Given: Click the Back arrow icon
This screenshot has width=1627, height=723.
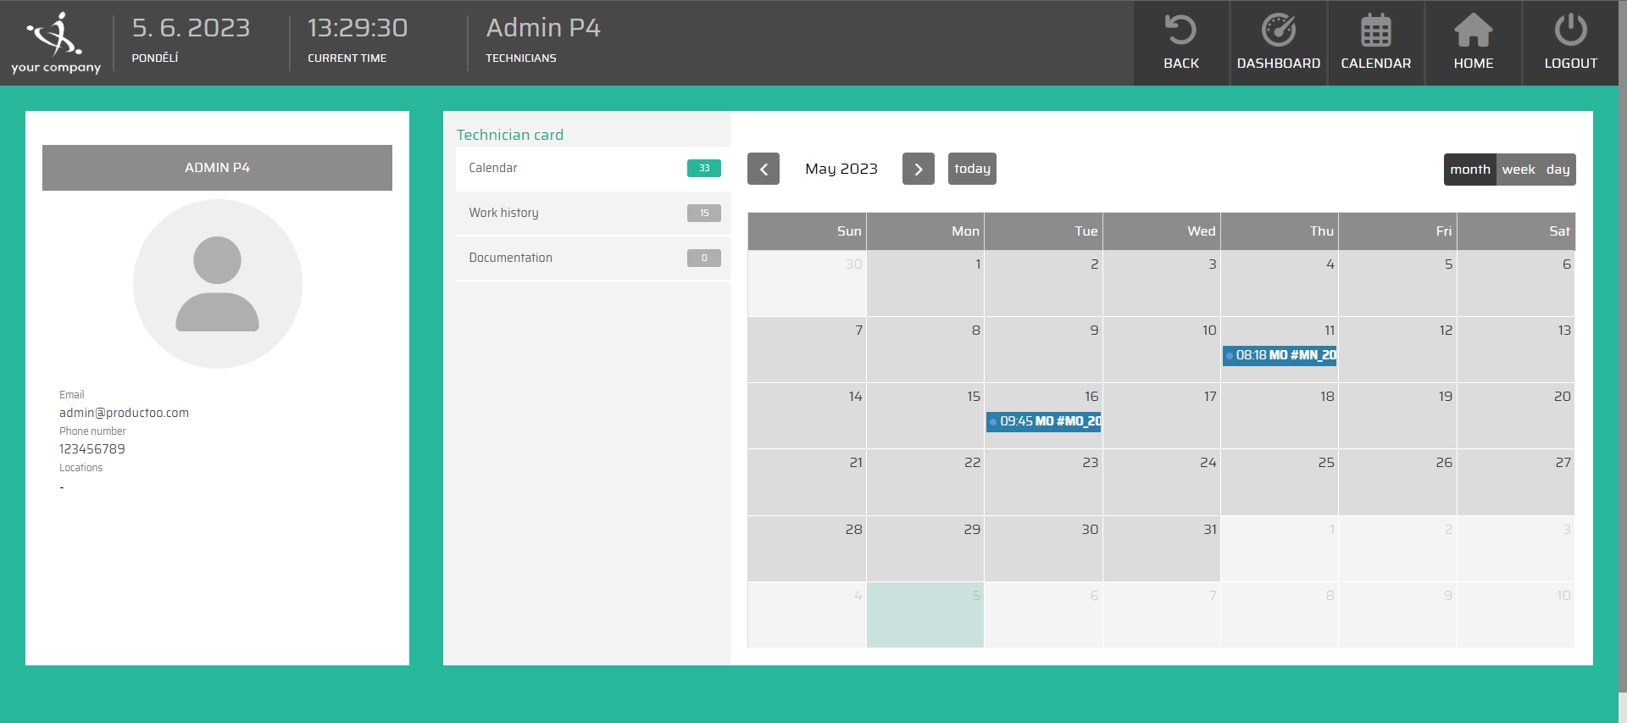Looking at the screenshot, I should pos(1180,31).
